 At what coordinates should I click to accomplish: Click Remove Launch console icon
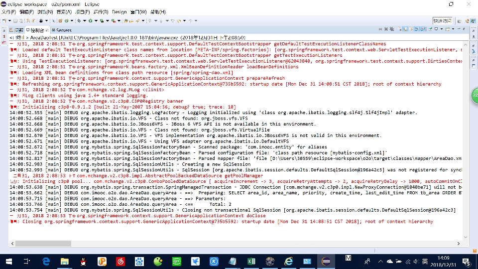point(386,29)
